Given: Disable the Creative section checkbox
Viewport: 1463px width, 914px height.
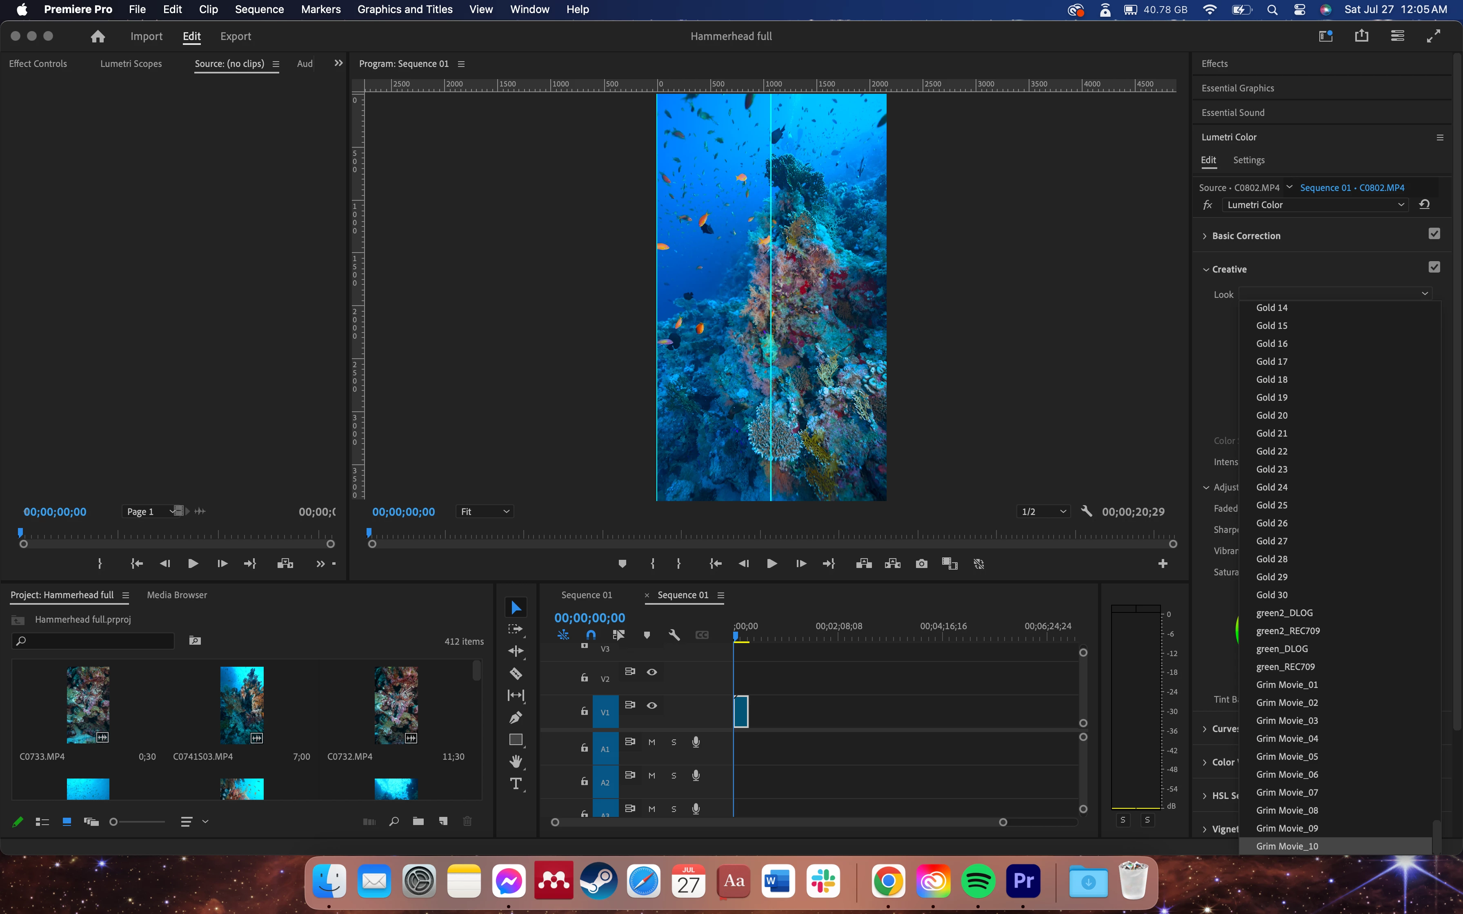Looking at the screenshot, I should pos(1434,267).
